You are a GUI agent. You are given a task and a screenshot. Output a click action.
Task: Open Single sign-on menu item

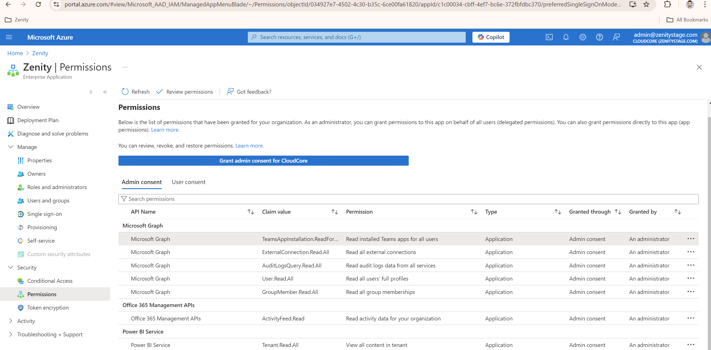pyautogui.click(x=44, y=214)
